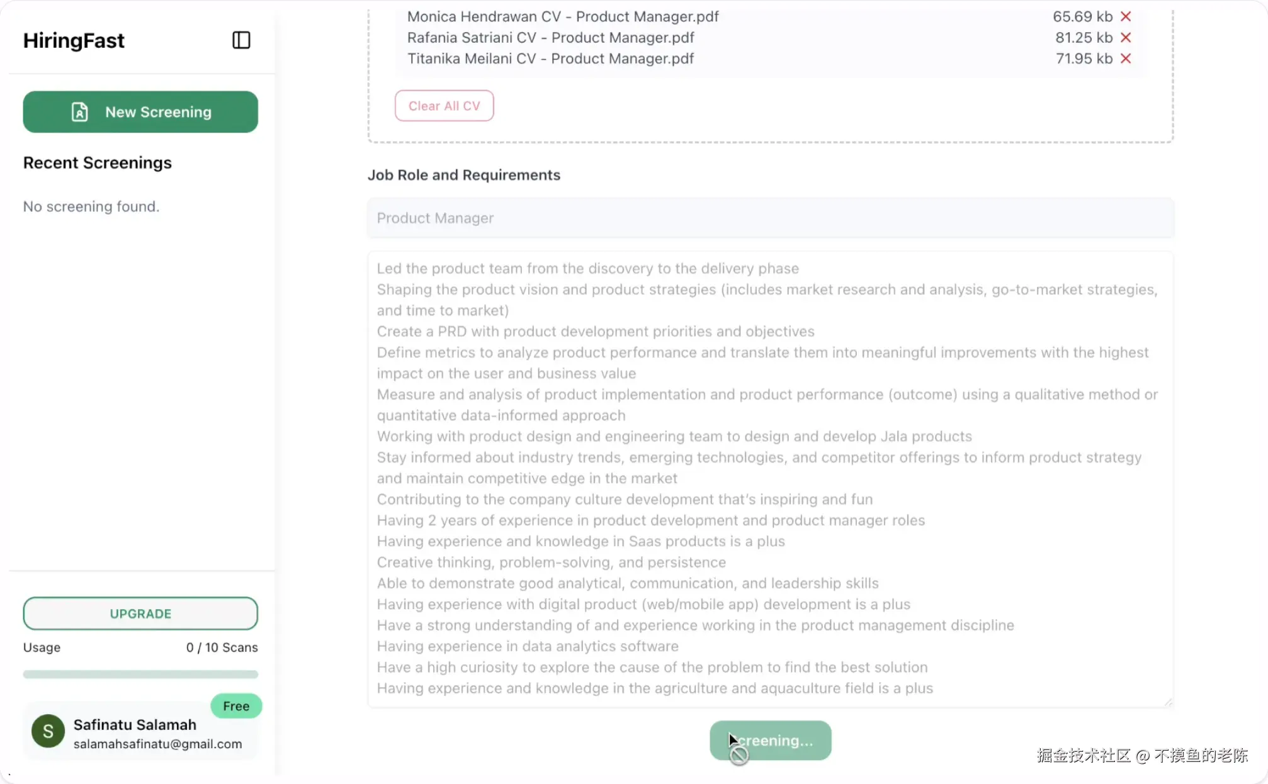This screenshot has height=784, width=1268.
Task: Select Titanika Meilani CV file name
Action: [550, 59]
